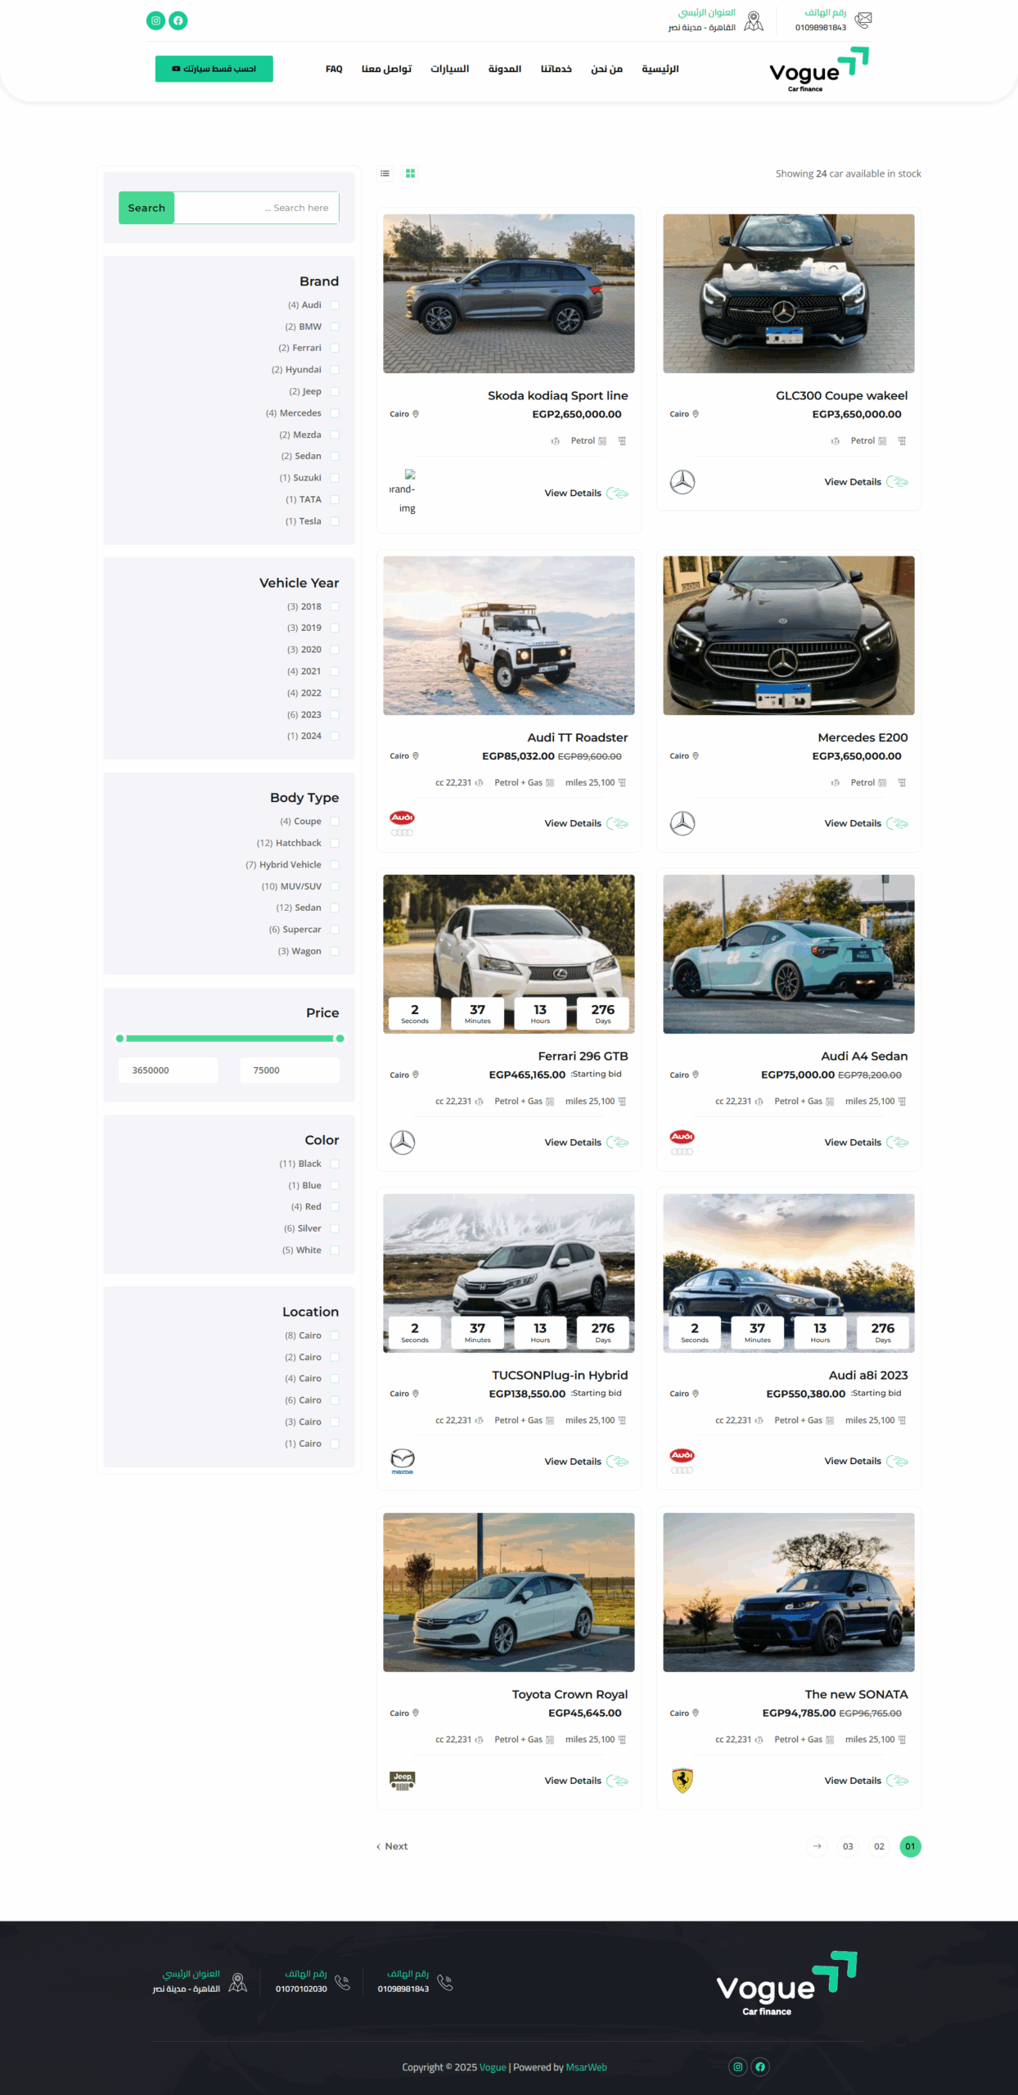
Task: Click the location pin beside Cairo on Skoda kodiaq card
Action: click(x=416, y=414)
